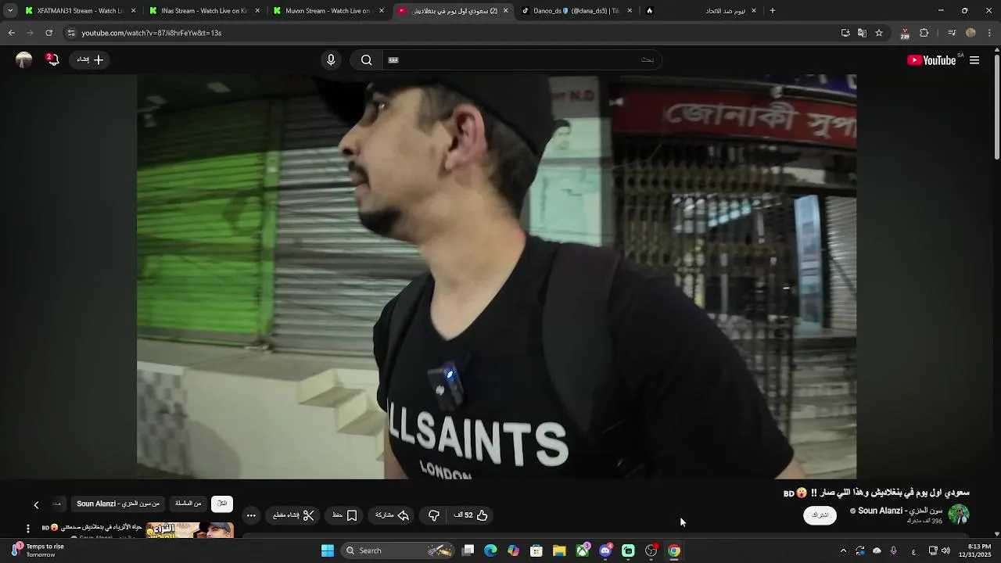Open volume control in the system tray
Screen dimensions: 1001x563
(946, 550)
